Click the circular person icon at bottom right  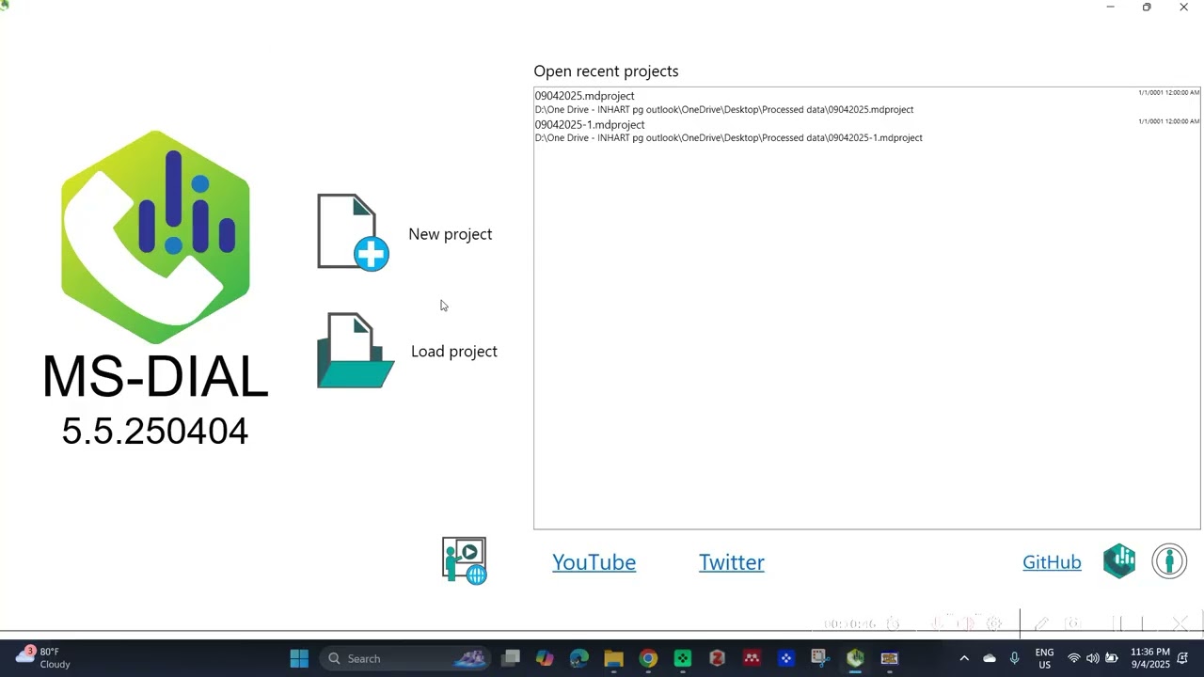[1169, 561]
